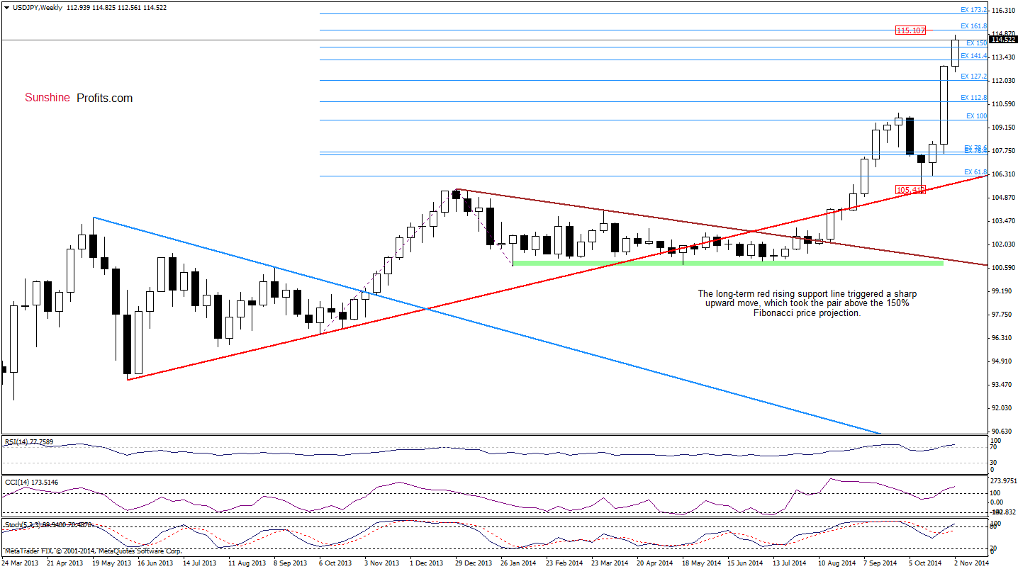Click the Stoch indicator label

pyautogui.click(x=47, y=525)
